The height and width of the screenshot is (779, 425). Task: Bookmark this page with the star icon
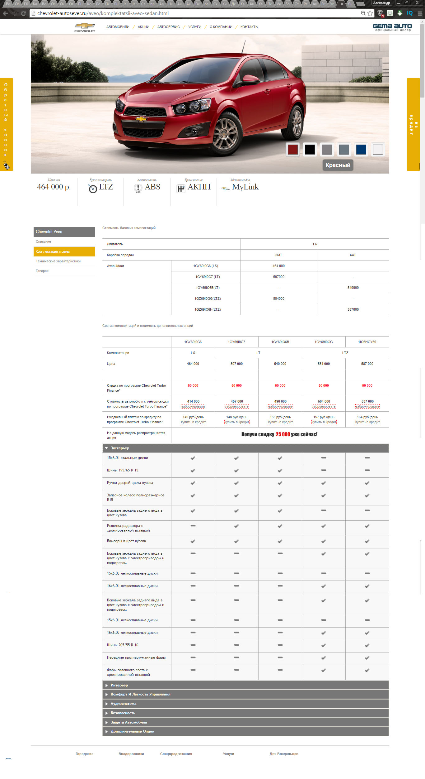coord(370,13)
